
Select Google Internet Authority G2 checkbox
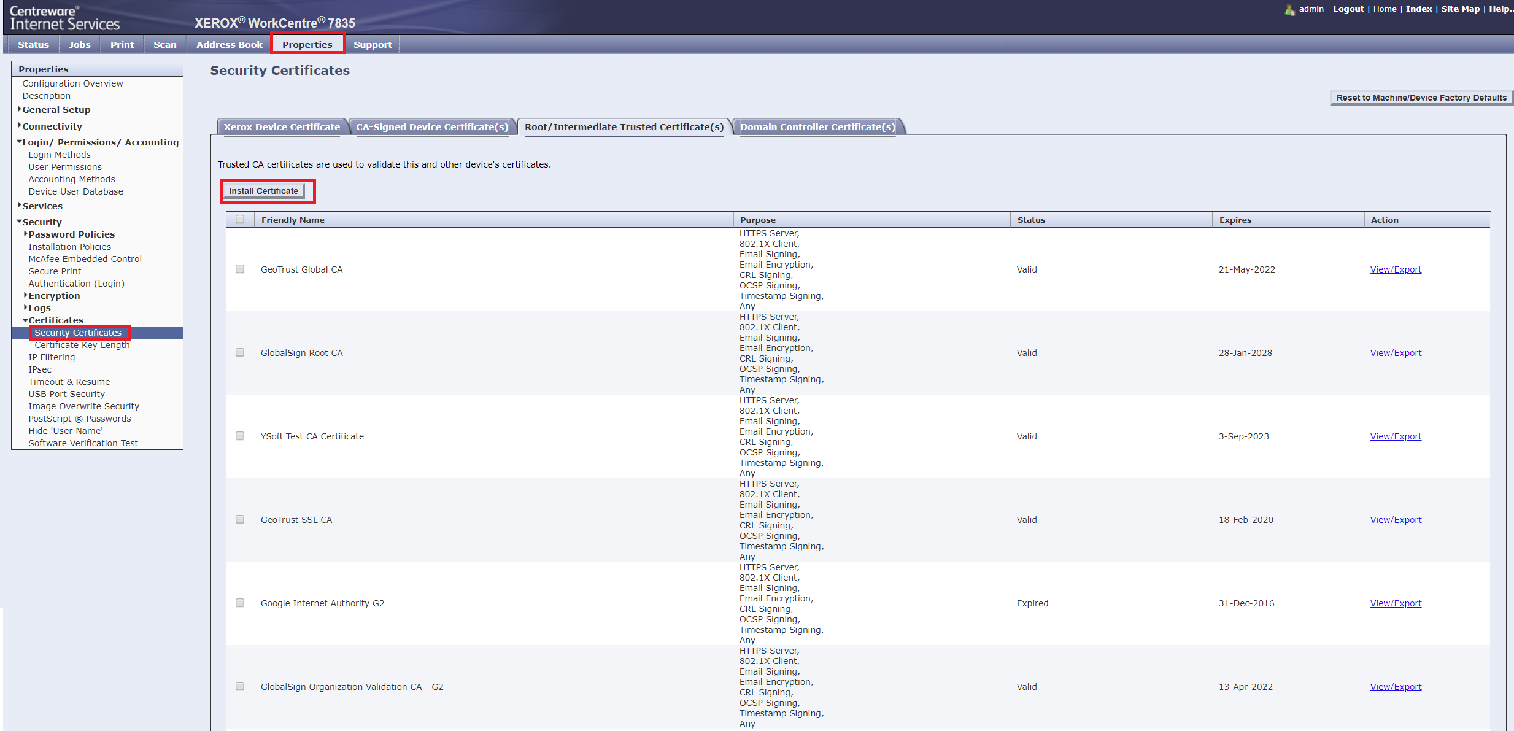pyautogui.click(x=240, y=603)
